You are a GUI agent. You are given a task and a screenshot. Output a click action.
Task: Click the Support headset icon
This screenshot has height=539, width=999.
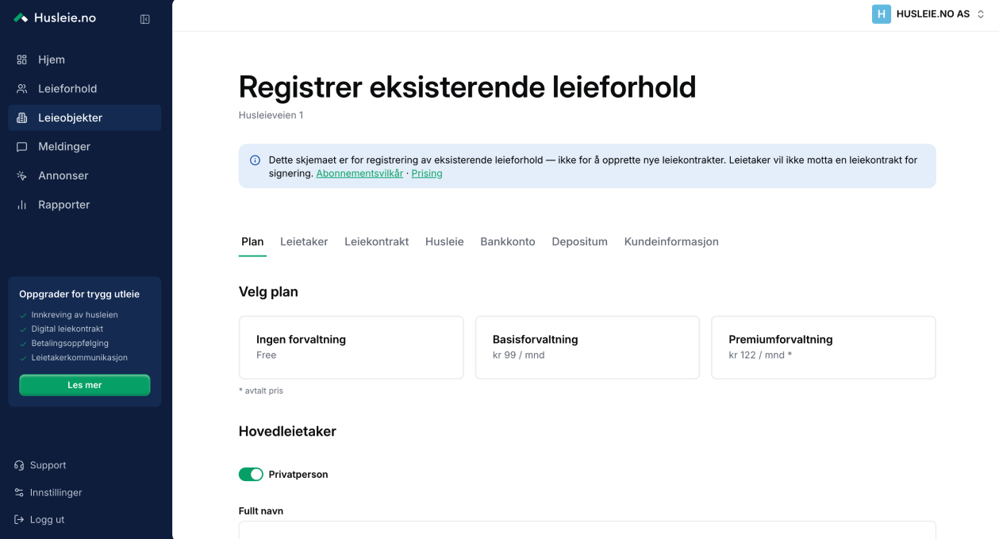pyautogui.click(x=19, y=465)
